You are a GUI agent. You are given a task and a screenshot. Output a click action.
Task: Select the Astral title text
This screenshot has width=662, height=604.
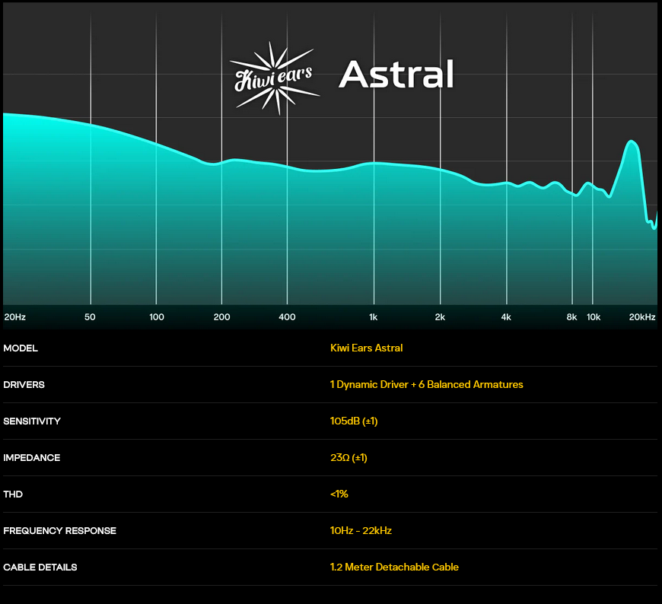coord(397,75)
